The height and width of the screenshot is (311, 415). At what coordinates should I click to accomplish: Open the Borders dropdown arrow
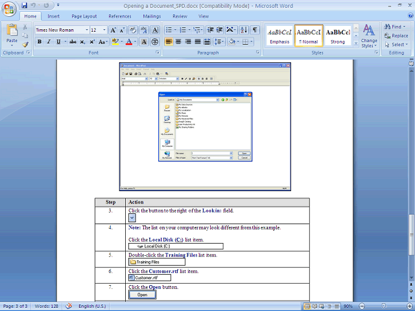pos(252,41)
